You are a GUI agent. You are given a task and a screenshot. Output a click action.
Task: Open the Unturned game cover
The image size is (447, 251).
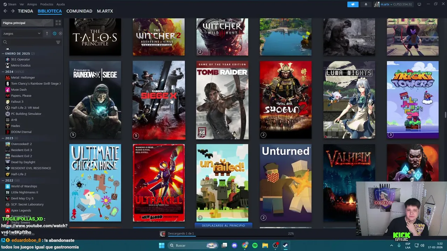(x=286, y=183)
